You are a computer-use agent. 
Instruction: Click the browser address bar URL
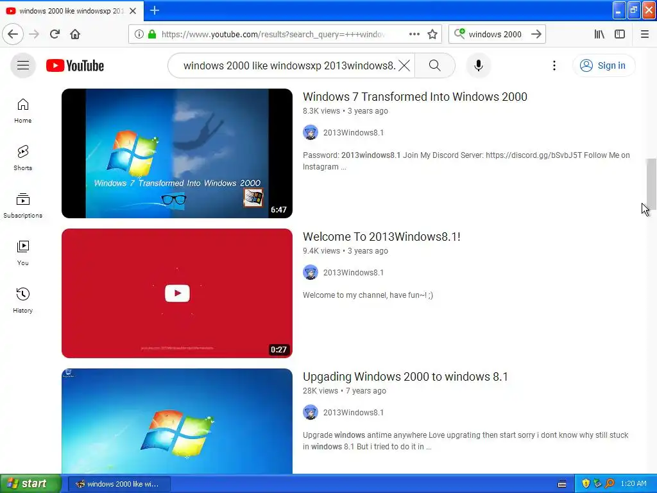pyautogui.click(x=273, y=35)
